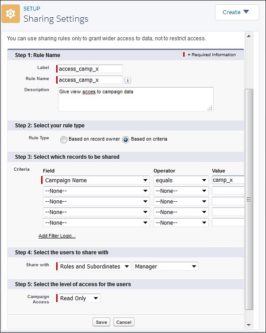Open second criteria row Field dropdown
The image size is (266, 333).
click(x=96, y=191)
